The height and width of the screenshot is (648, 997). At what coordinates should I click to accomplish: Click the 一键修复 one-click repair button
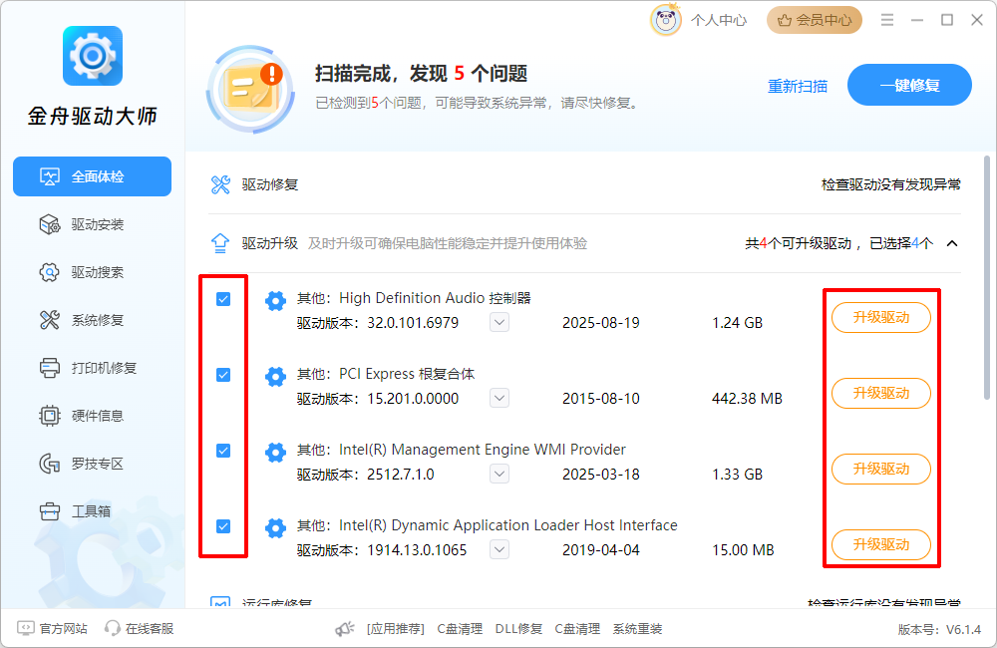(909, 85)
